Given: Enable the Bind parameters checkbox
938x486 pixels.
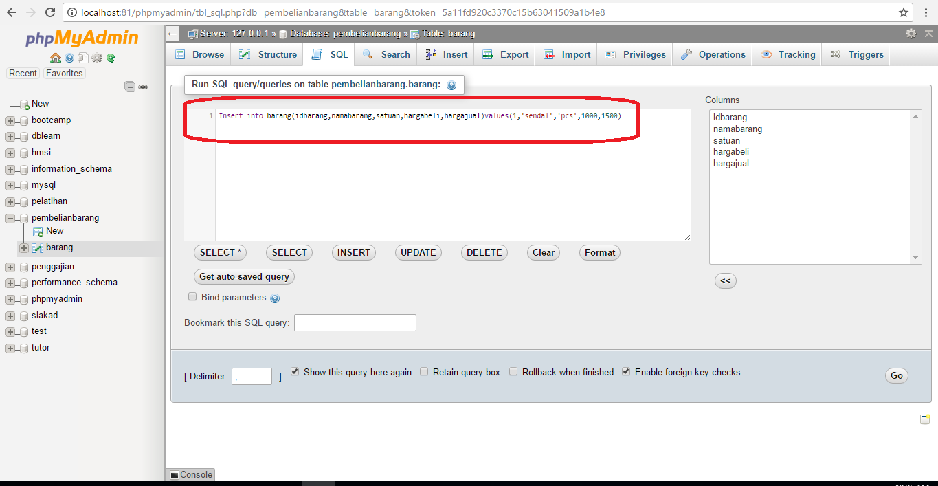Looking at the screenshot, I should (x=192, y=296).
